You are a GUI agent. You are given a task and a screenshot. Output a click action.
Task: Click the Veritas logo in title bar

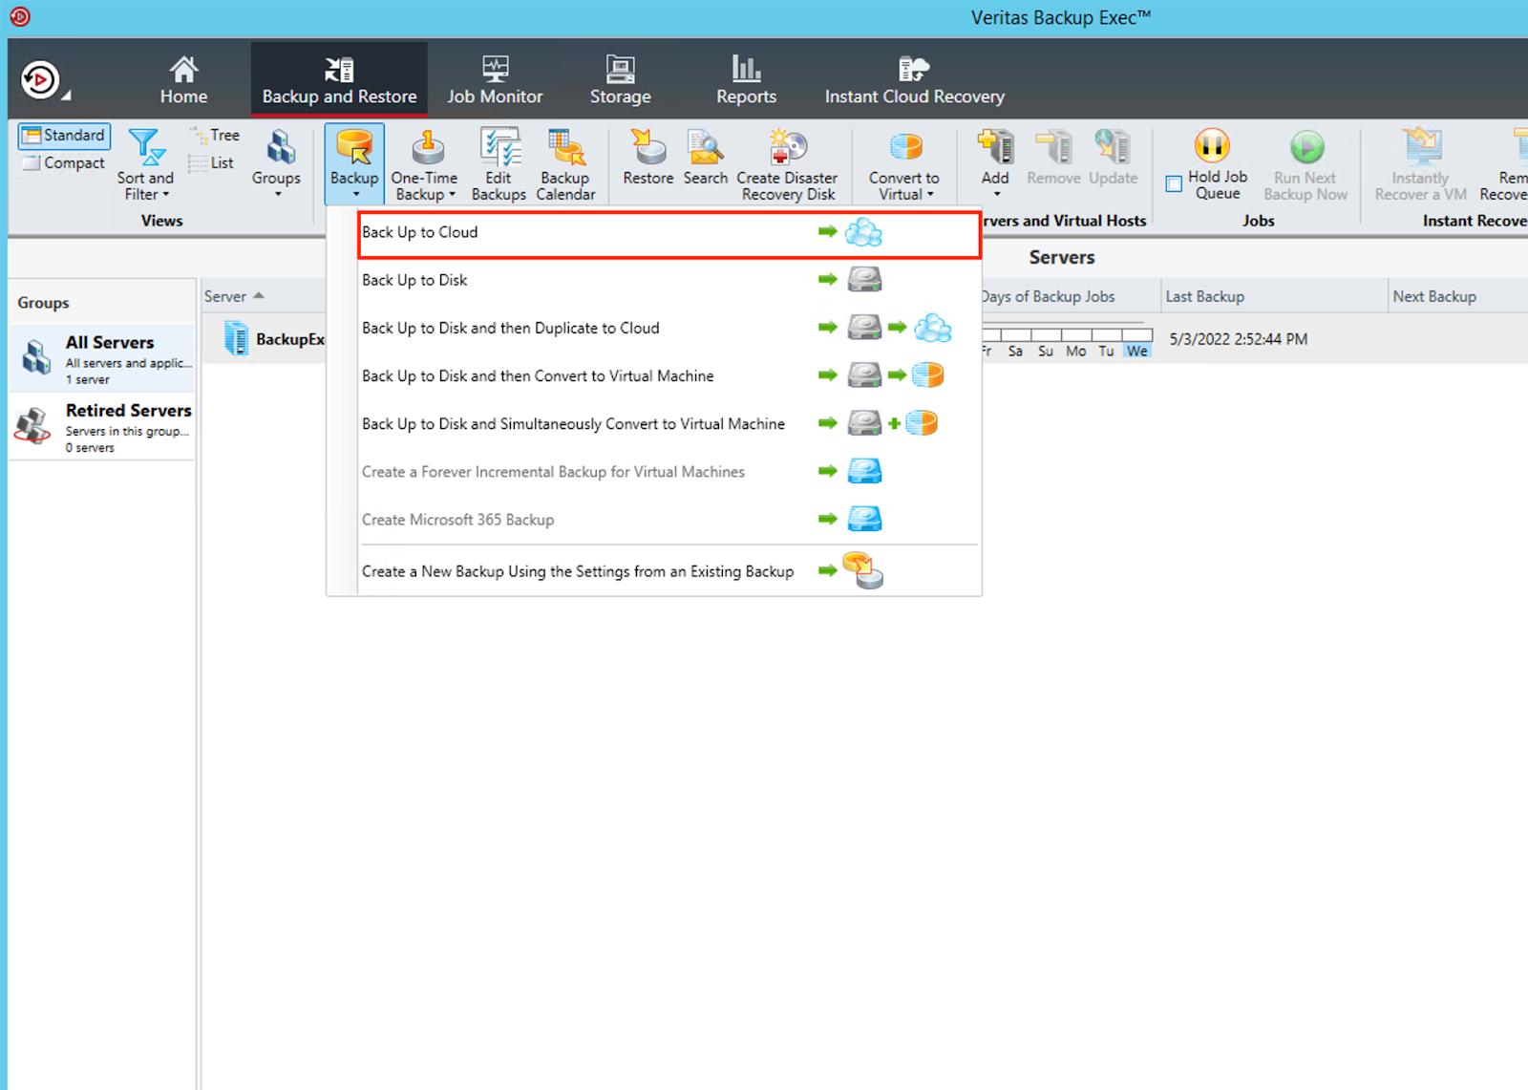click(x=20, y=16)
